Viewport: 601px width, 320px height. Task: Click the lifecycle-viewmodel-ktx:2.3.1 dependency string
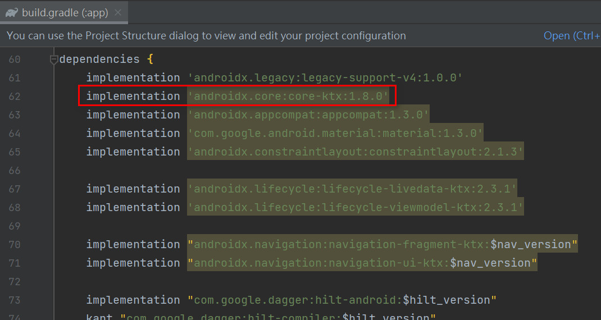pyautogui.click(x=356, y=207)
